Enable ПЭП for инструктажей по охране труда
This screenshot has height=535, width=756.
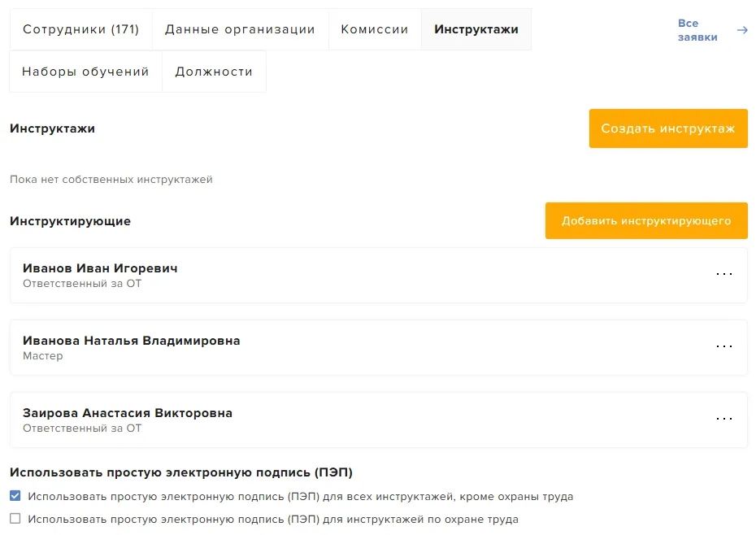(x=15, y=519)
